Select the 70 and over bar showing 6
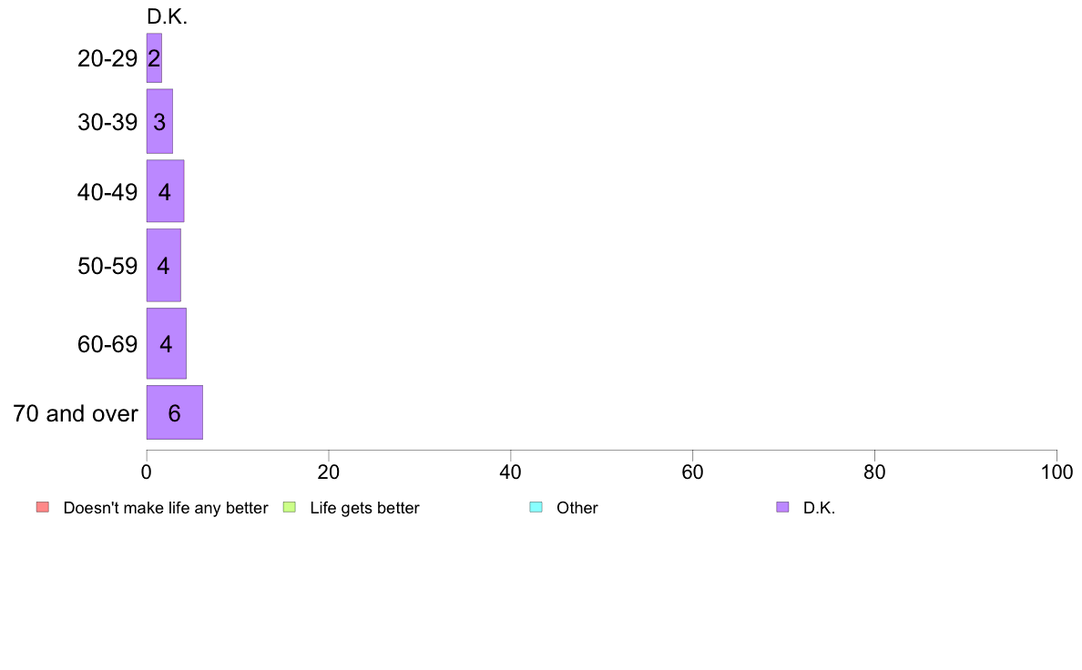The width and height of the screenshot is (1082, 670). (x=175, y=412)
